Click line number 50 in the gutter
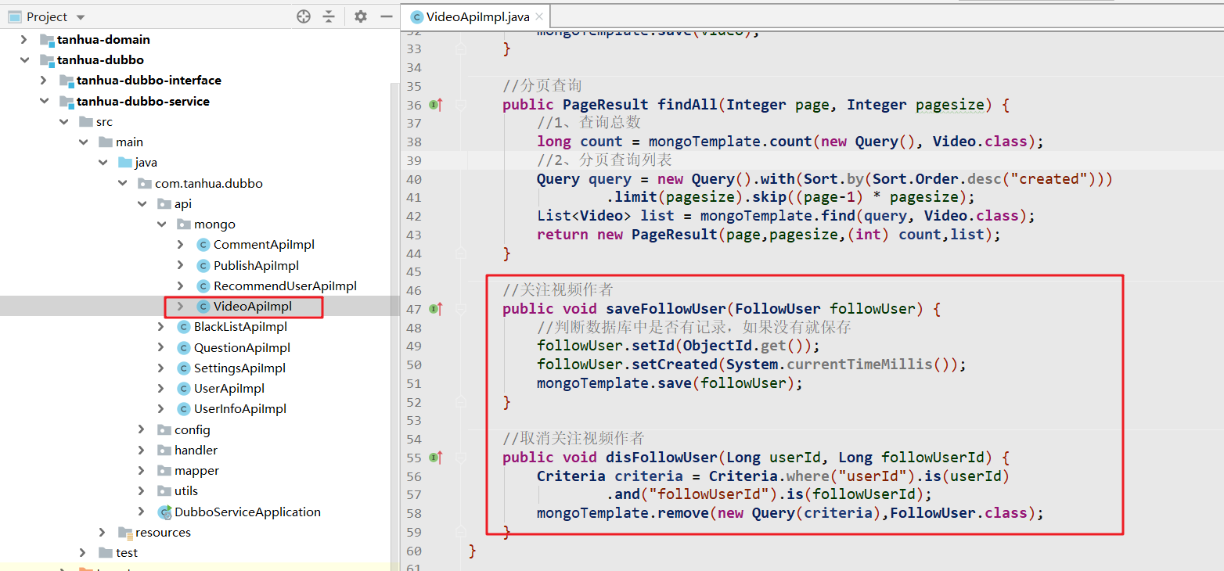The image size is (1224, 571). tap(414, 365)
